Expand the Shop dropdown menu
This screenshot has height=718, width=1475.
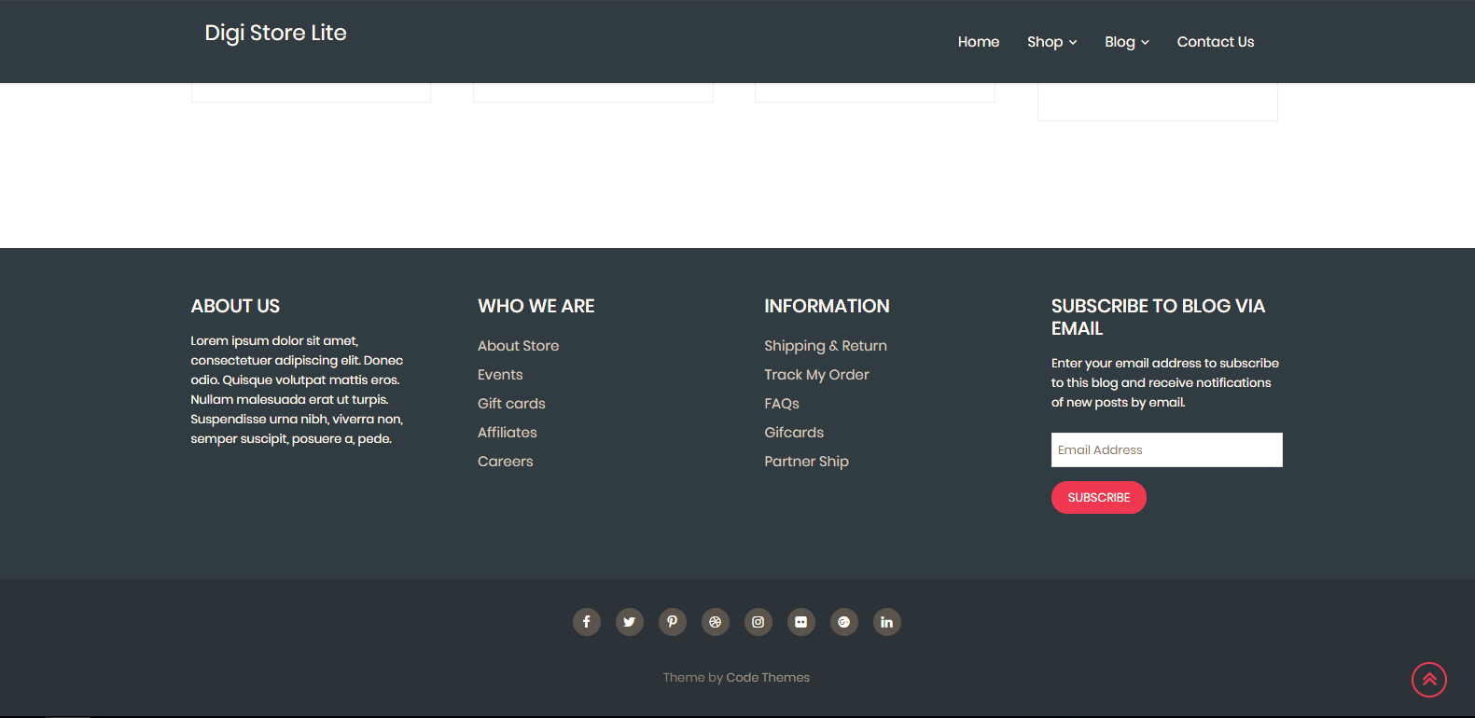click(1051, 42)
